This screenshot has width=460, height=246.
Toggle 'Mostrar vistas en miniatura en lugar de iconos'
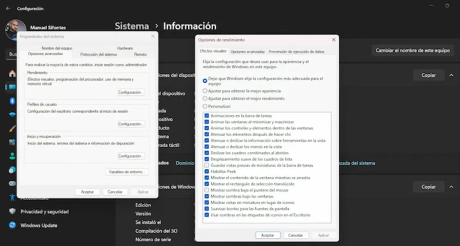click(207, 202)
